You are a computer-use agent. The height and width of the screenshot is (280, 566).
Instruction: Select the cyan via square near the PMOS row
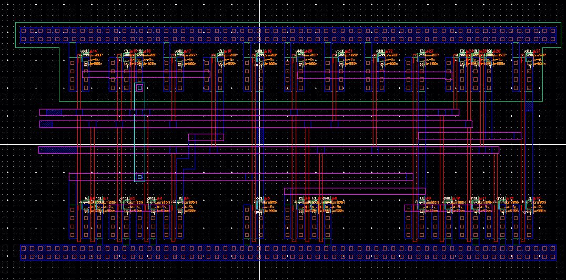(140, 87)
